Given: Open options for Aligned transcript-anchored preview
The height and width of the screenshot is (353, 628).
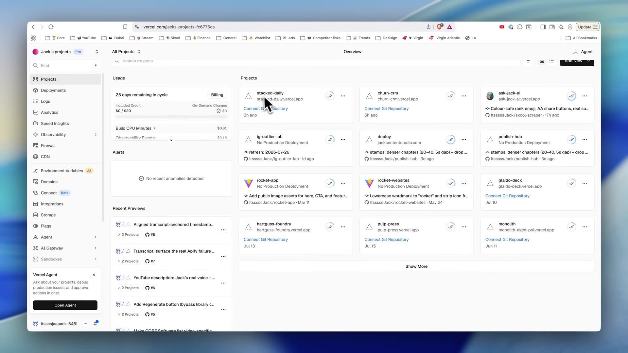Looking at the screenshot, I should (223, 230).
